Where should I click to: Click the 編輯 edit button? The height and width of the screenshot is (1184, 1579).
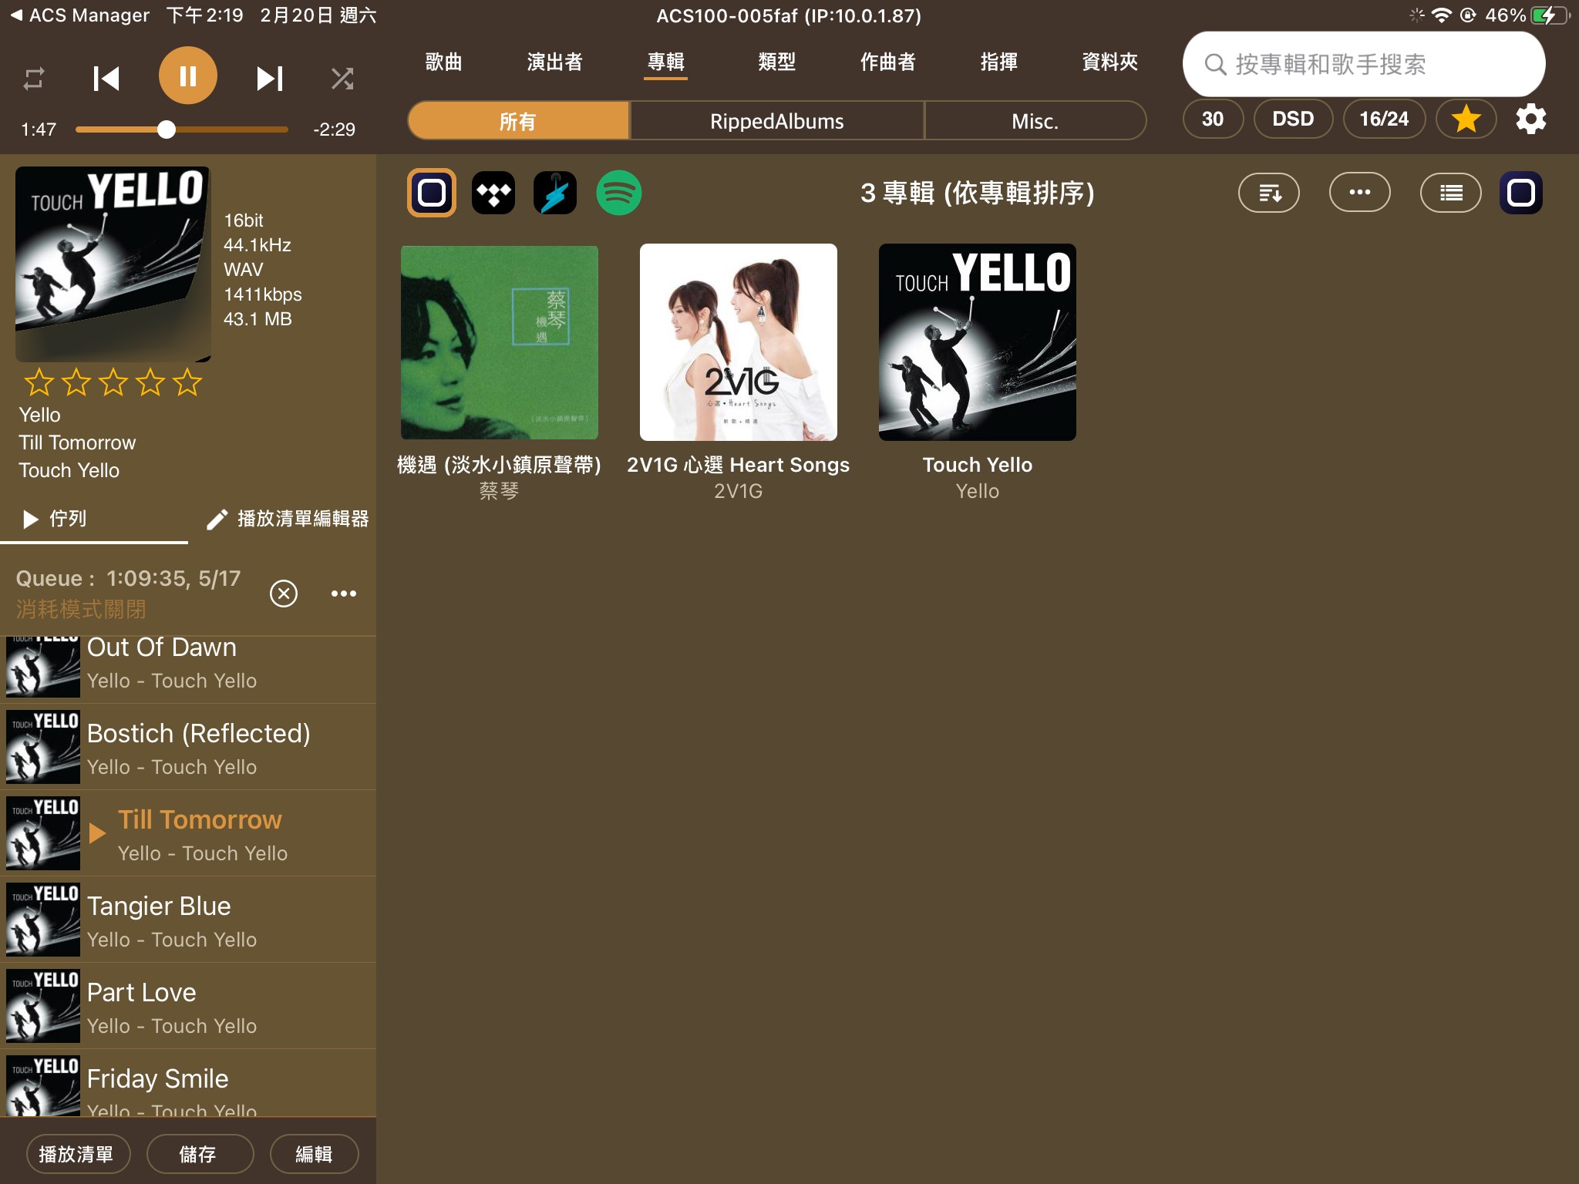(314, 1154)
